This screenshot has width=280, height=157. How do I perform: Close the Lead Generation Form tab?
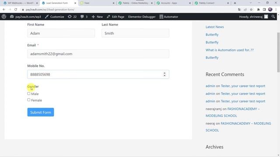[75, 3]
